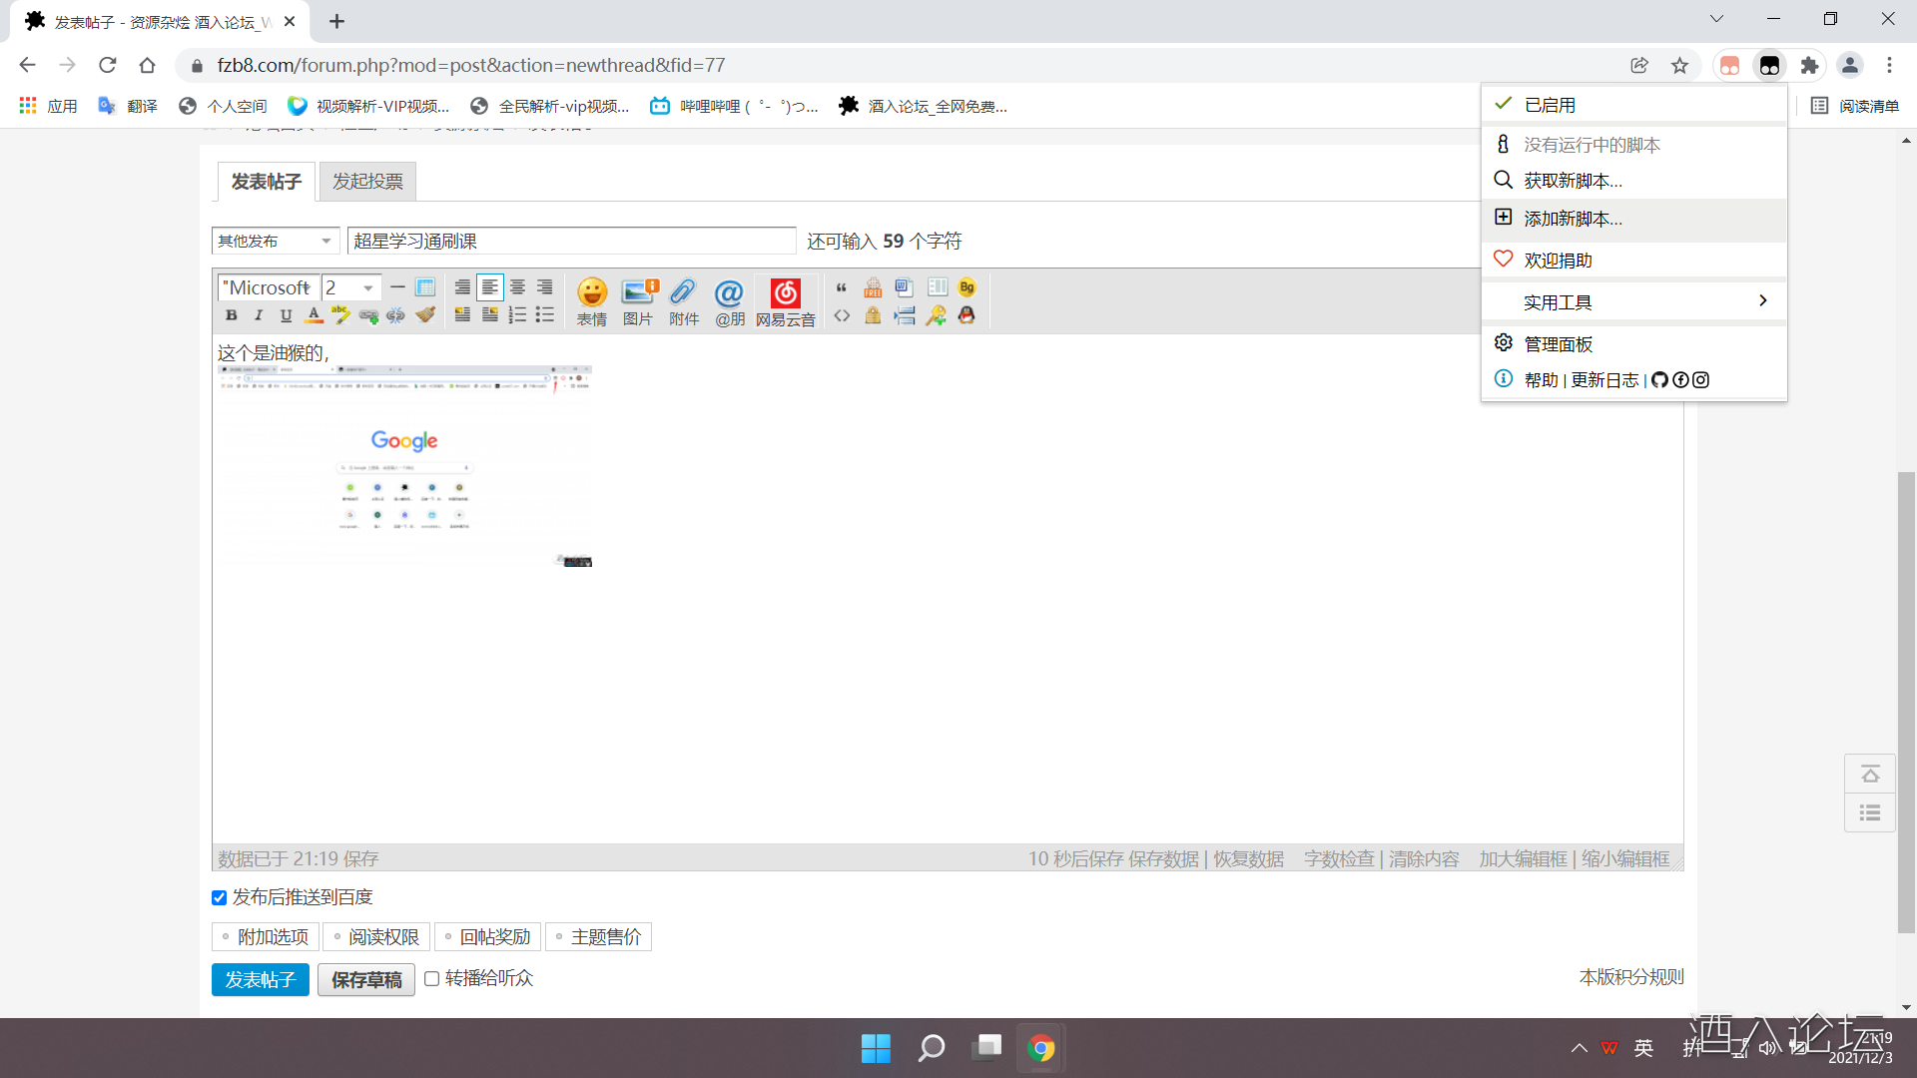The width and height of the screenshot is (1917, 1078).
Task: Switch to the 发起投票 tab
Action: (x=367, y=182)
